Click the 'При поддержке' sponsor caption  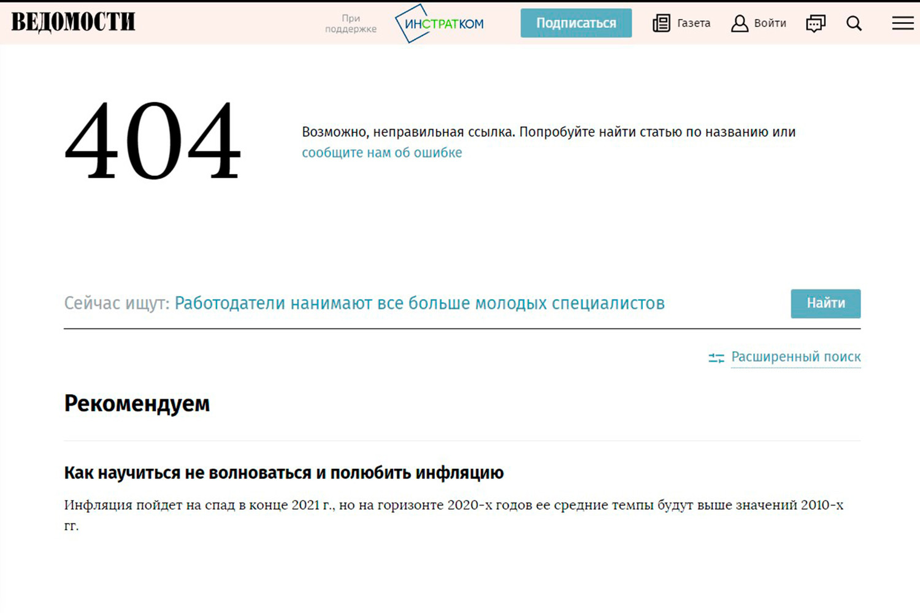pos(351,23)
